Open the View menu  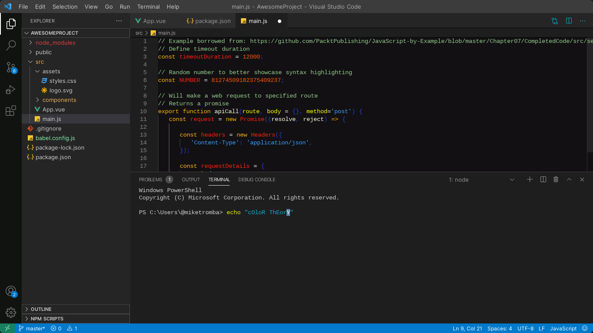pyautogui.click(x=91, y=7)
